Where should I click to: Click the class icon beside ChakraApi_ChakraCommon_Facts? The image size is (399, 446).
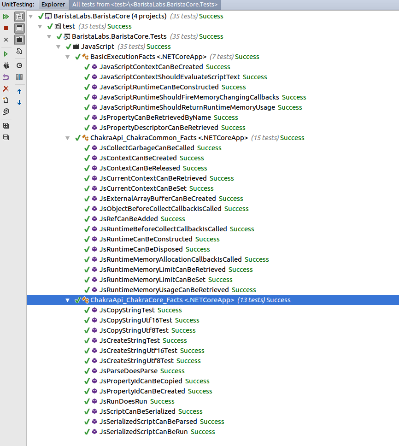pyautogui.click(x=85, y=138)
